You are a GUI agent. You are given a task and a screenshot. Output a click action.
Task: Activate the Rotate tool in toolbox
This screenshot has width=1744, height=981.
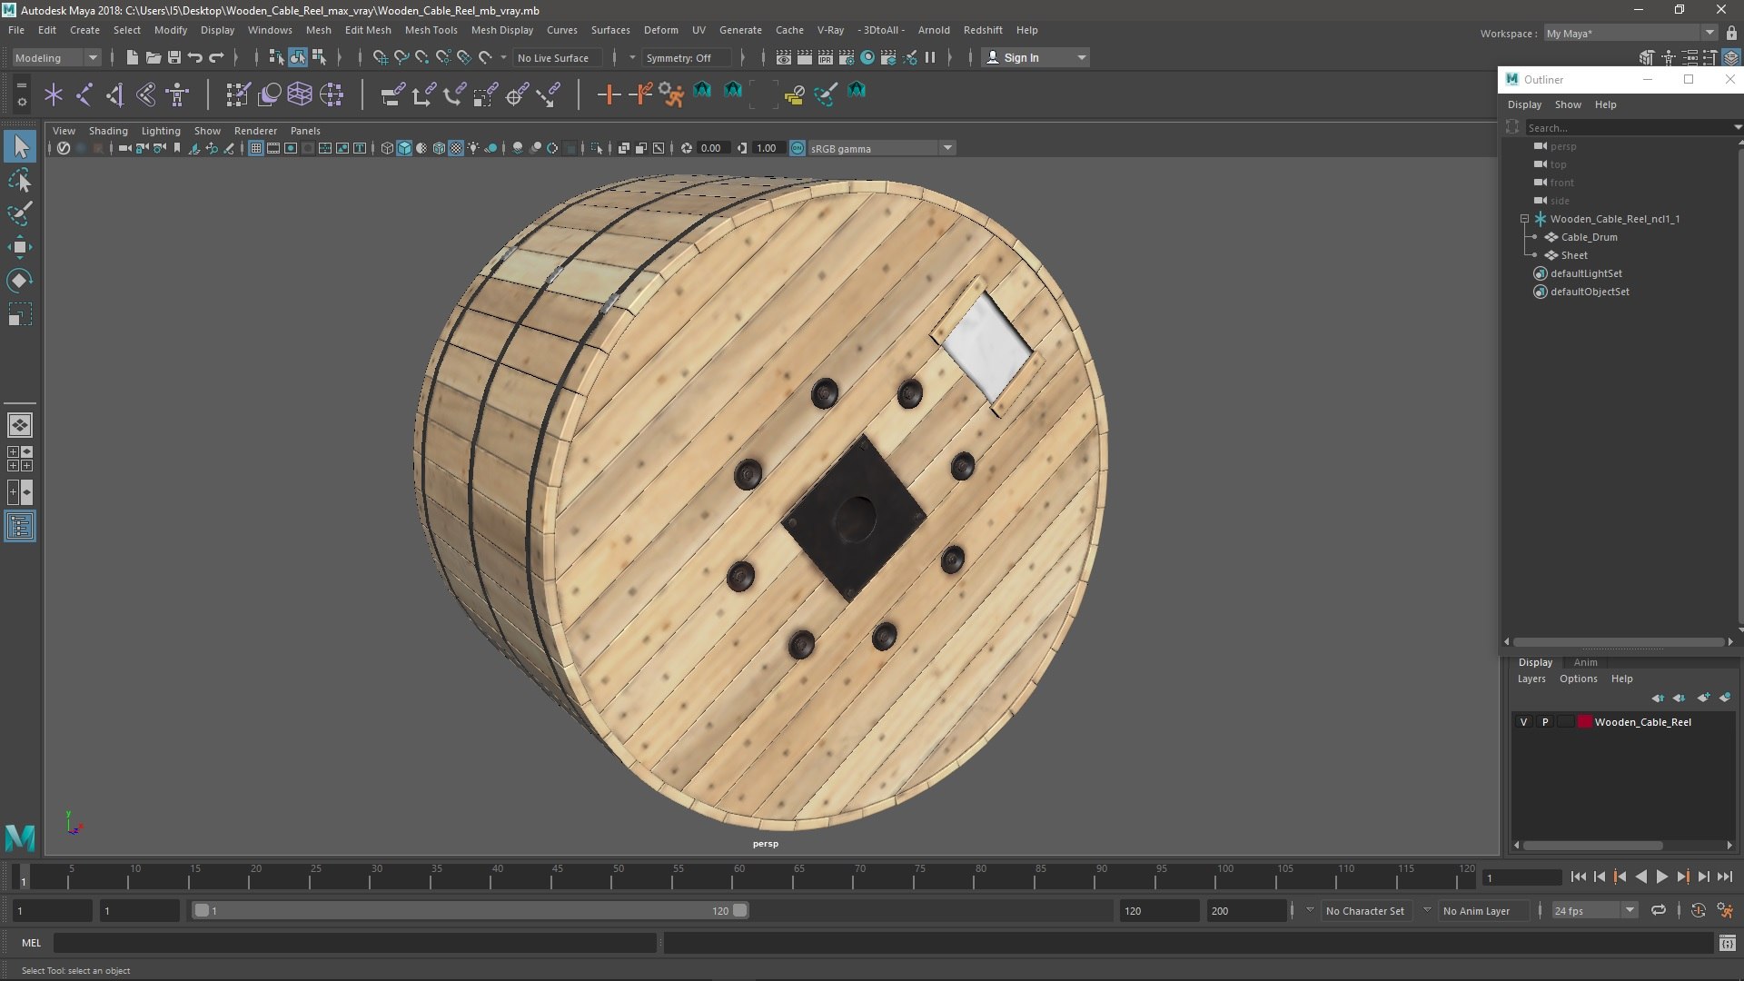coord(20,281)
